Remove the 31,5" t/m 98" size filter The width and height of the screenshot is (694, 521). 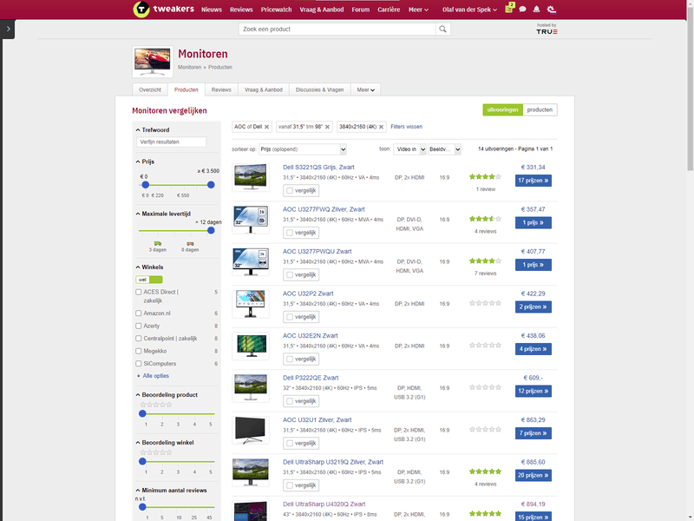(x=328, y=127)
